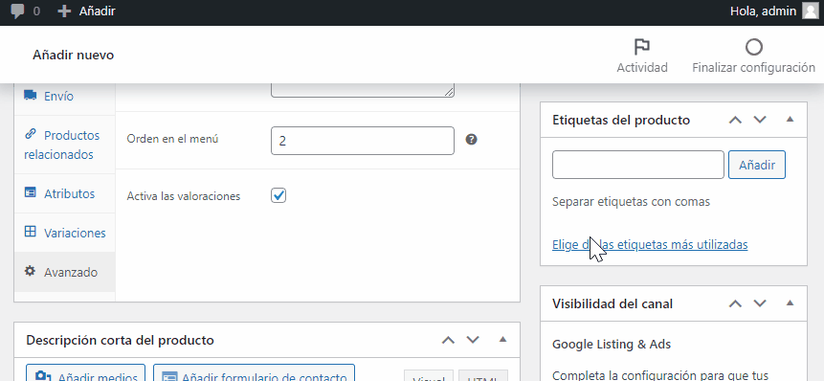Open comments bubble icon in admin bar
Image resolution: width=824 pixels, height=381 pixels.
click(18, 11)
